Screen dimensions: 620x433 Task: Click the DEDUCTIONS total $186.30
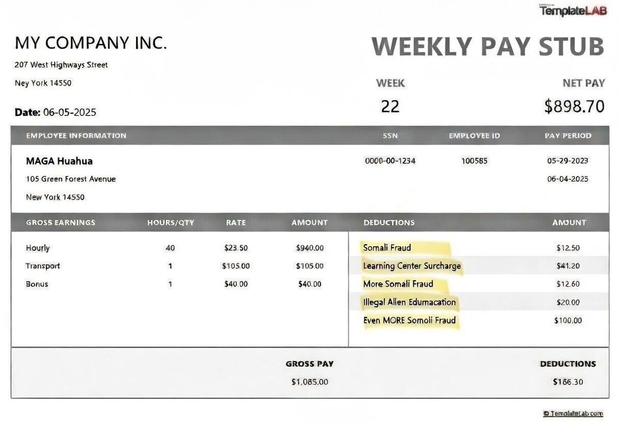tap(567, 382)
